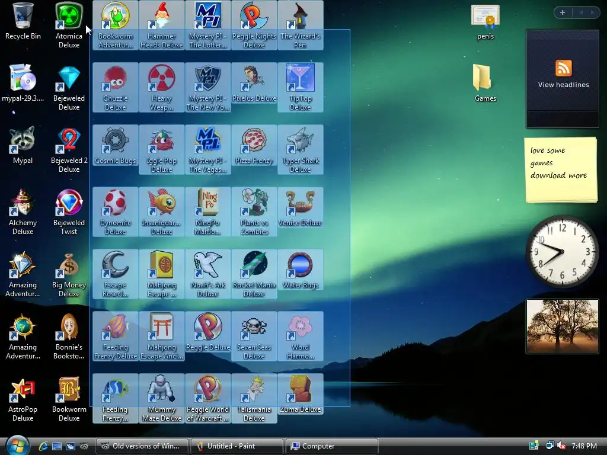Select the Atomica Deluxe shortcut
The height and width of the screenshot is (455, 607).
click(69, 25)
